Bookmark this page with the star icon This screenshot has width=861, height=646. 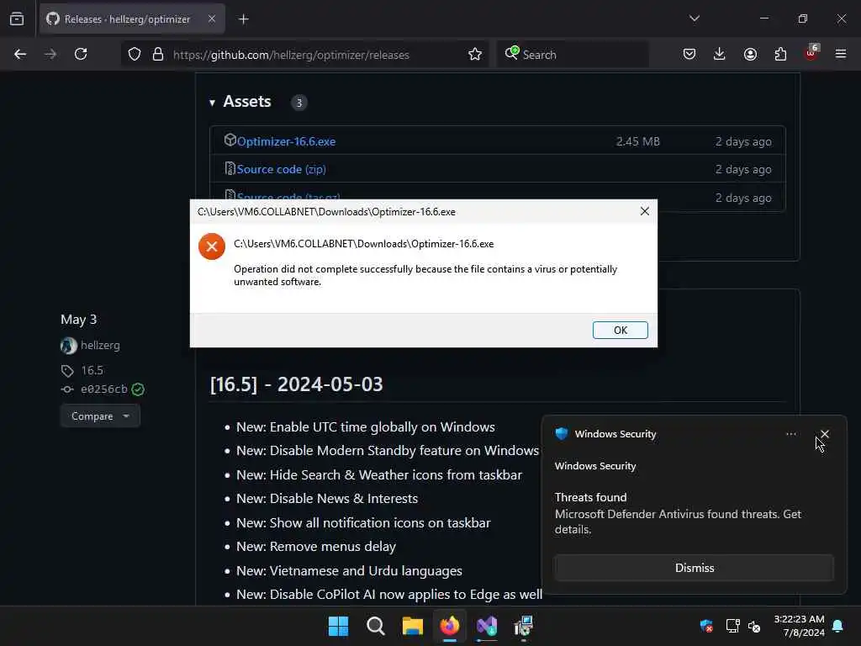tap(475, 55)
